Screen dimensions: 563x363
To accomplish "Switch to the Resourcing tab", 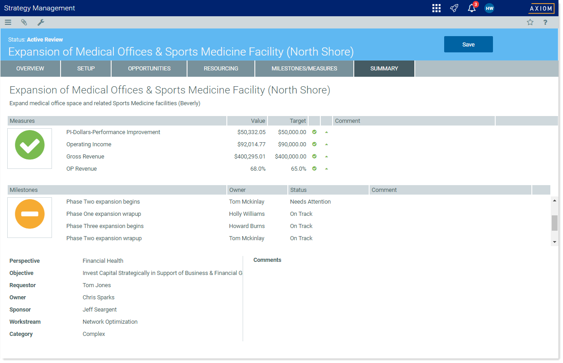I will 221,68.
